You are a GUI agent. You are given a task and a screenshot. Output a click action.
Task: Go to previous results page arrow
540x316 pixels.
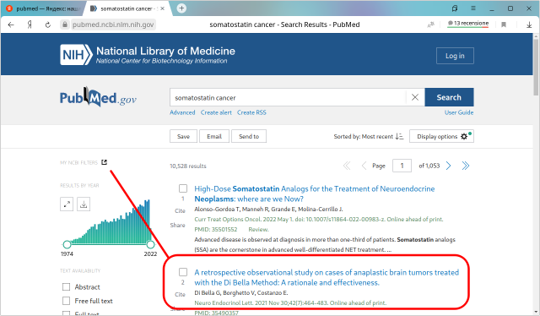coord(364,166)
